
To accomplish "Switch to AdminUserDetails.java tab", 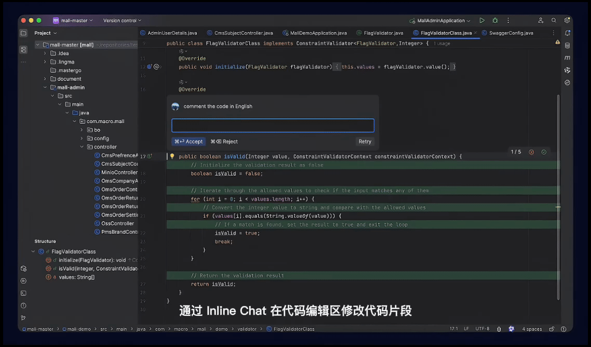I will pyautogui.click(x=168, y=33).
